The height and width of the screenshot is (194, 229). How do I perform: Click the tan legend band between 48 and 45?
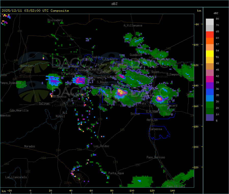[x=210, y=67]
